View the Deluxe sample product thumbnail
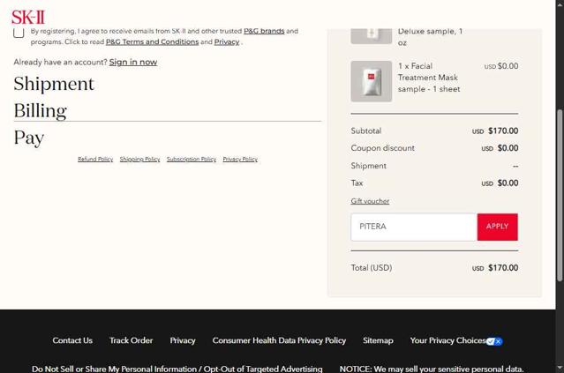Viewport: 564px width, 373px height. point(372,36)
